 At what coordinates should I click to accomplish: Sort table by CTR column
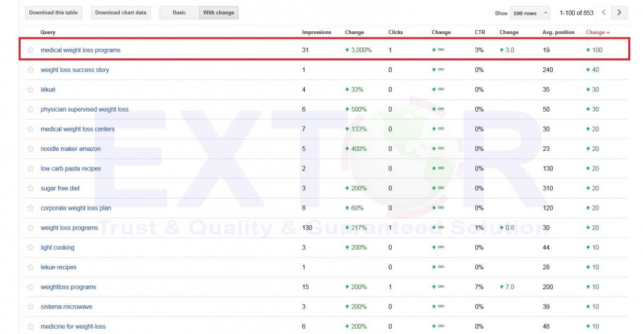coord(480,32)
